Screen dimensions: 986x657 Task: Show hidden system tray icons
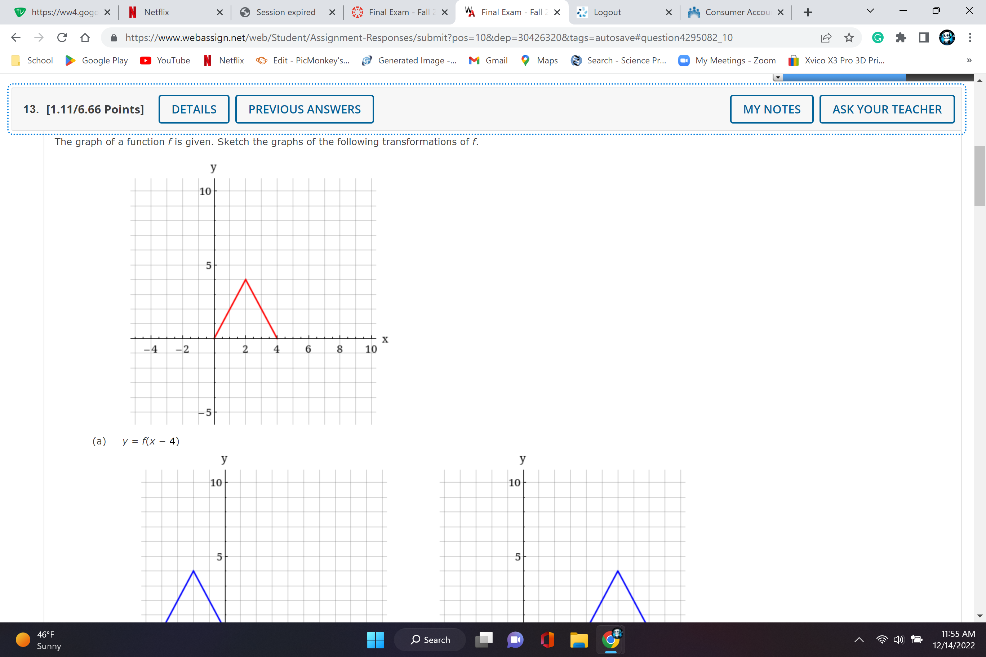pos(858,639)
